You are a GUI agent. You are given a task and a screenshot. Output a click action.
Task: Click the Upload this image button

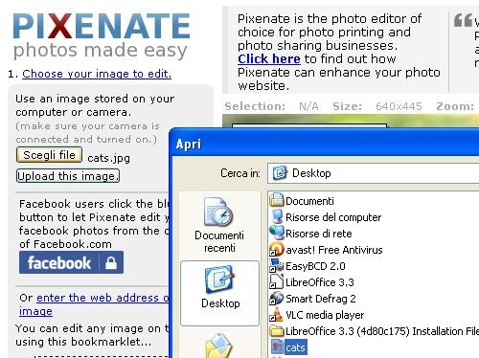click(68, 176)
